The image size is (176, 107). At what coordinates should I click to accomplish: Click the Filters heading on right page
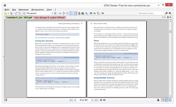[97, 41]
